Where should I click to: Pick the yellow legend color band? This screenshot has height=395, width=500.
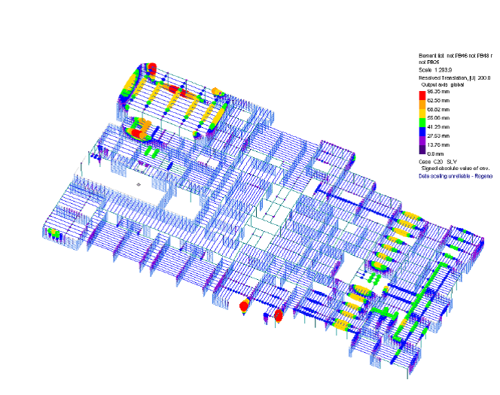[422, 113]
